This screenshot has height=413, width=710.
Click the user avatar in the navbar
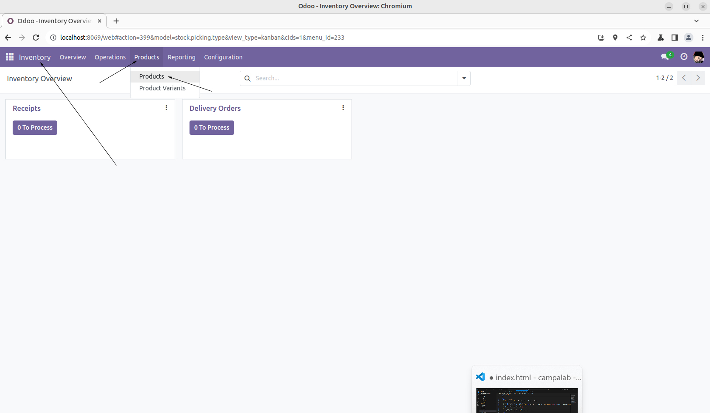coord(699,57)
